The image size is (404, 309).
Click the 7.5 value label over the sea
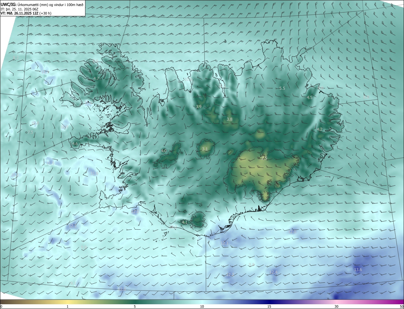tap(31, 132)
